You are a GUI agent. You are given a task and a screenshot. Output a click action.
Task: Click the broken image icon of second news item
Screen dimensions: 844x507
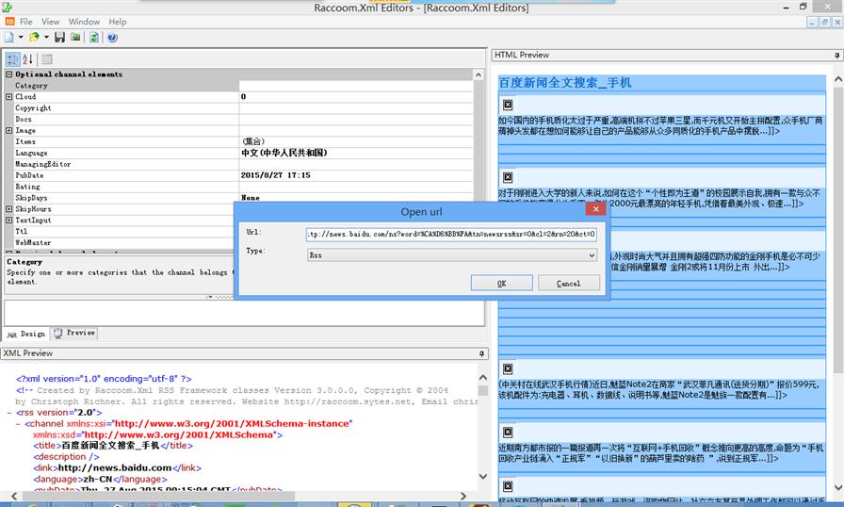point(508,177)
